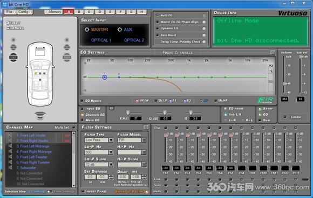Toggle EQ Bypass
The height and width of the screenshot is (198, 313).
pos(82,101)
